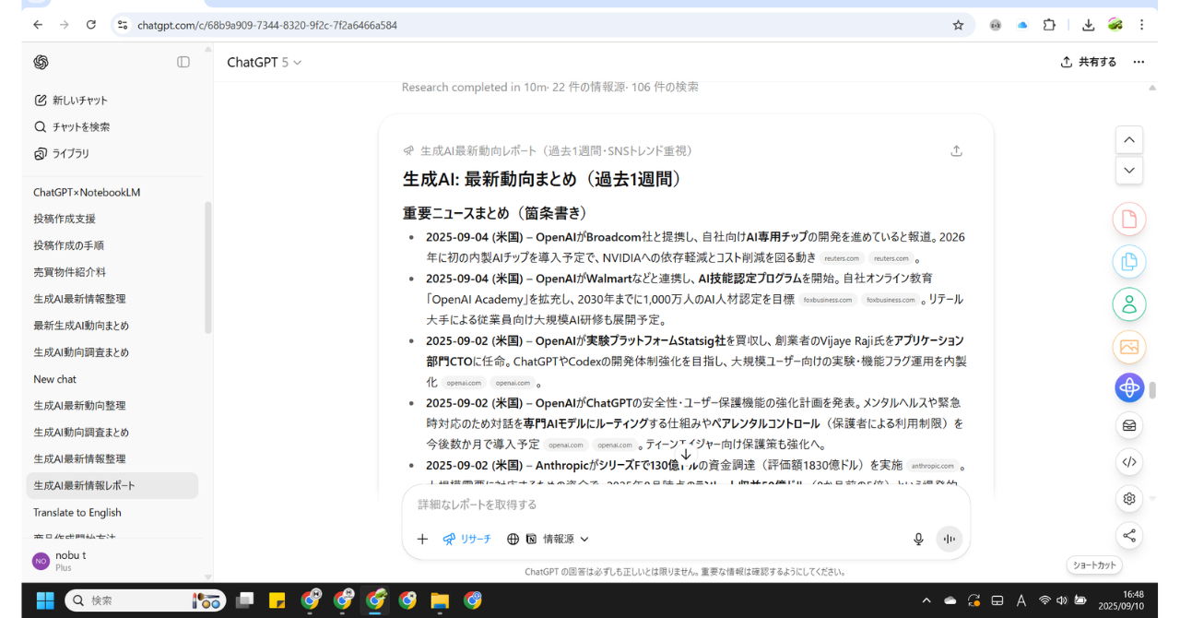The height and width of the screenshot is (618, 1180).
Task: Open the reuters.com citation link
Action: (841, 258)
